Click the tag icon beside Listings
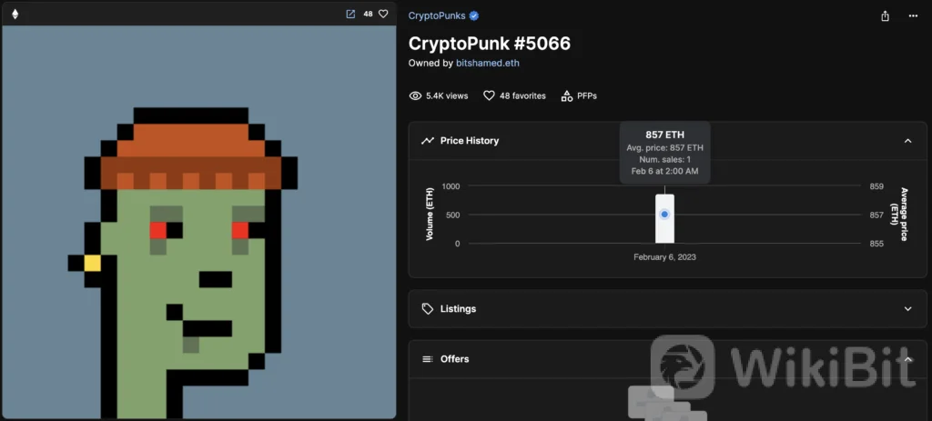The width and height of the screenshot is (932, 421). coord(428,309)
